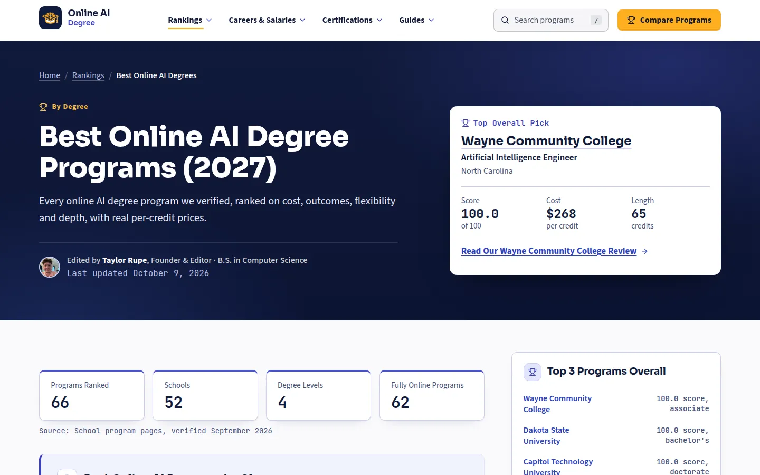Click the Online AI Degree graduation-cap logo icon

[x=50, y=18]
